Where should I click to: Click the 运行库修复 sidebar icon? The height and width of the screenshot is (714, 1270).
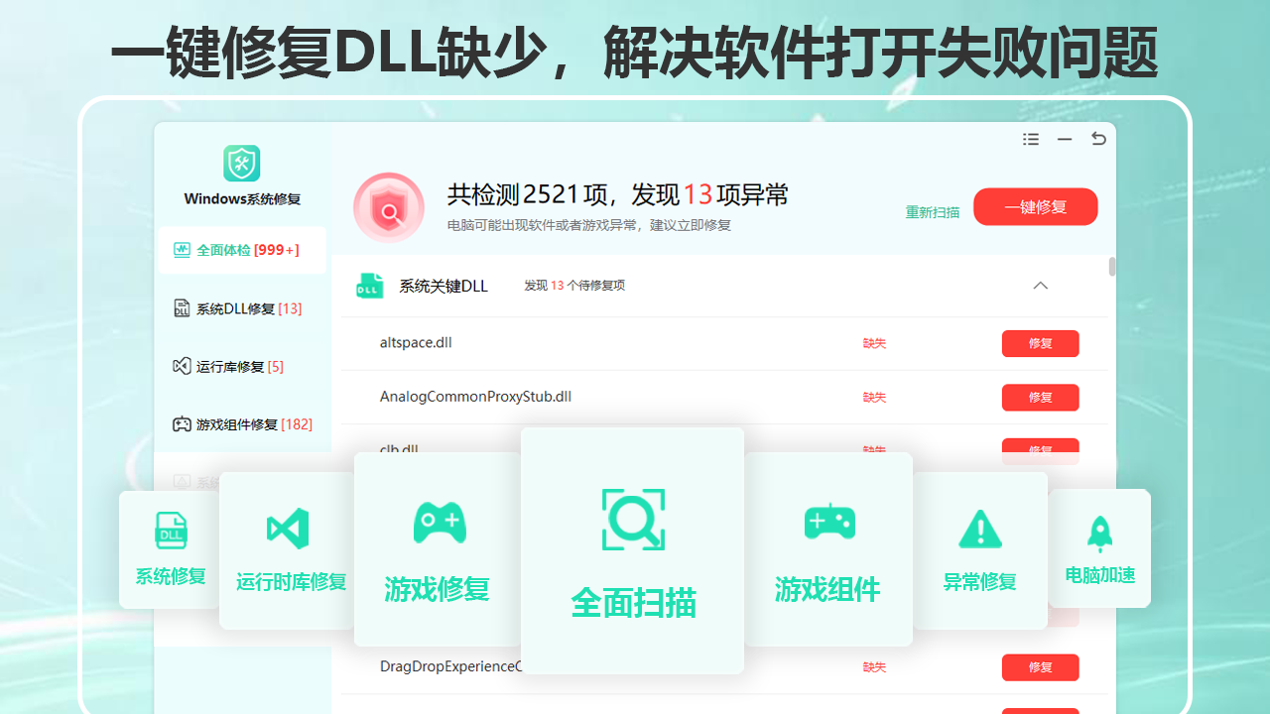(182, 366)
